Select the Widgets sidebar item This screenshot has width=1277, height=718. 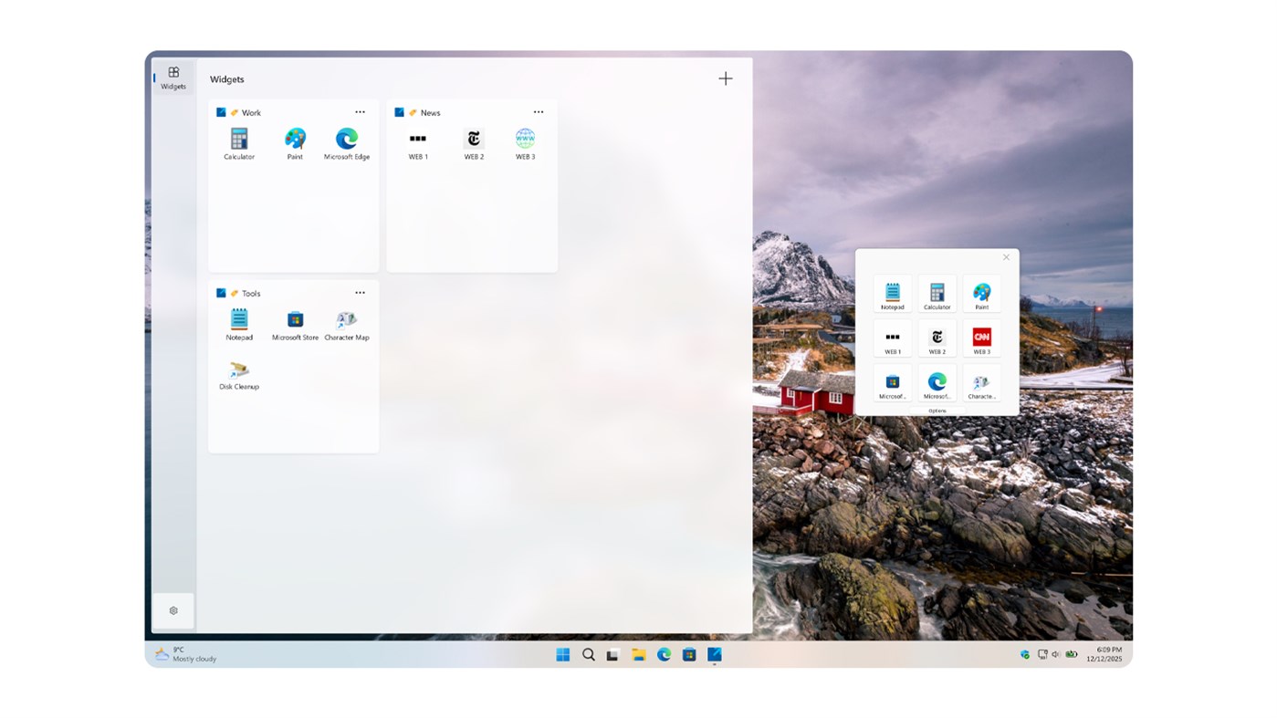pyautogui.click(x=173, y=77)
